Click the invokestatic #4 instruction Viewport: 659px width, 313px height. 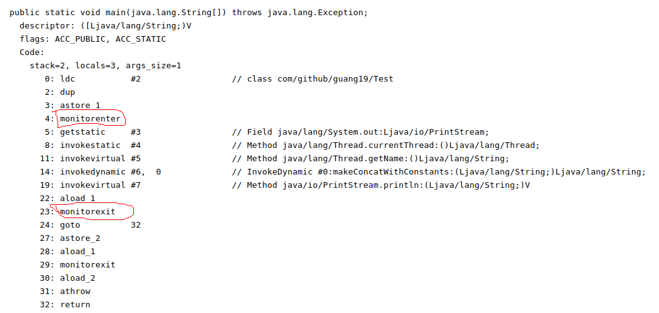point(100,145)
